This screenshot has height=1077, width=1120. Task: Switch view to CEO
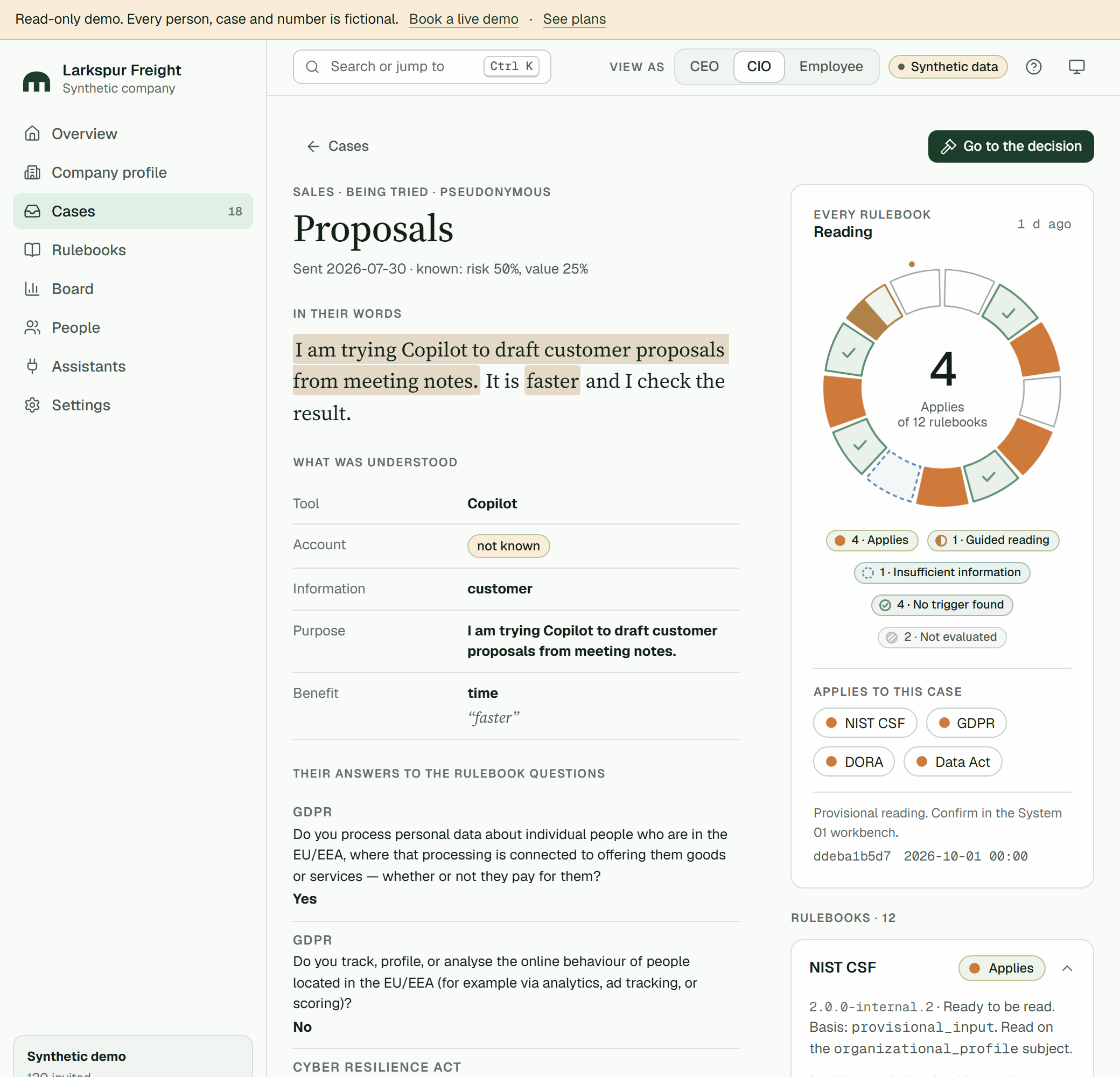click(704, 67)
